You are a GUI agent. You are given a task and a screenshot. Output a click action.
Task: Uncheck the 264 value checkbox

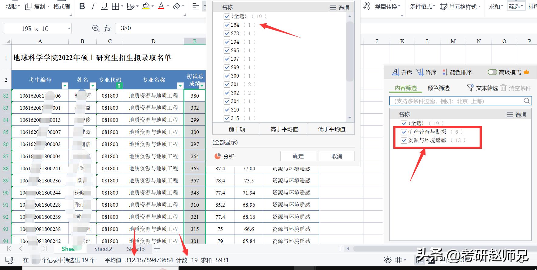pyautogui.click(x=227, y=25)
